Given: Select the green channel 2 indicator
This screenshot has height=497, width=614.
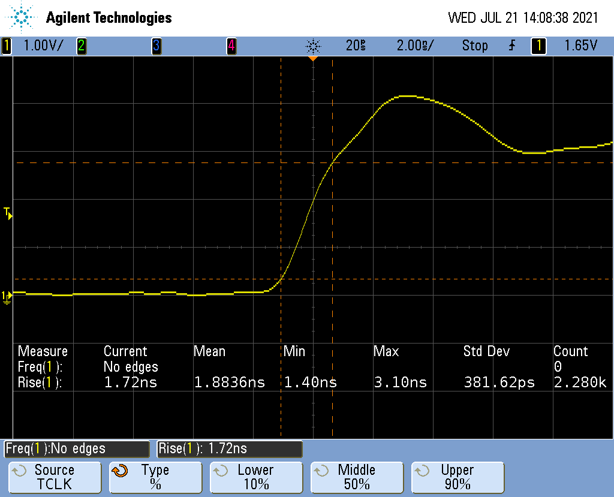Looking at the screenshot, I should (81, 46).
